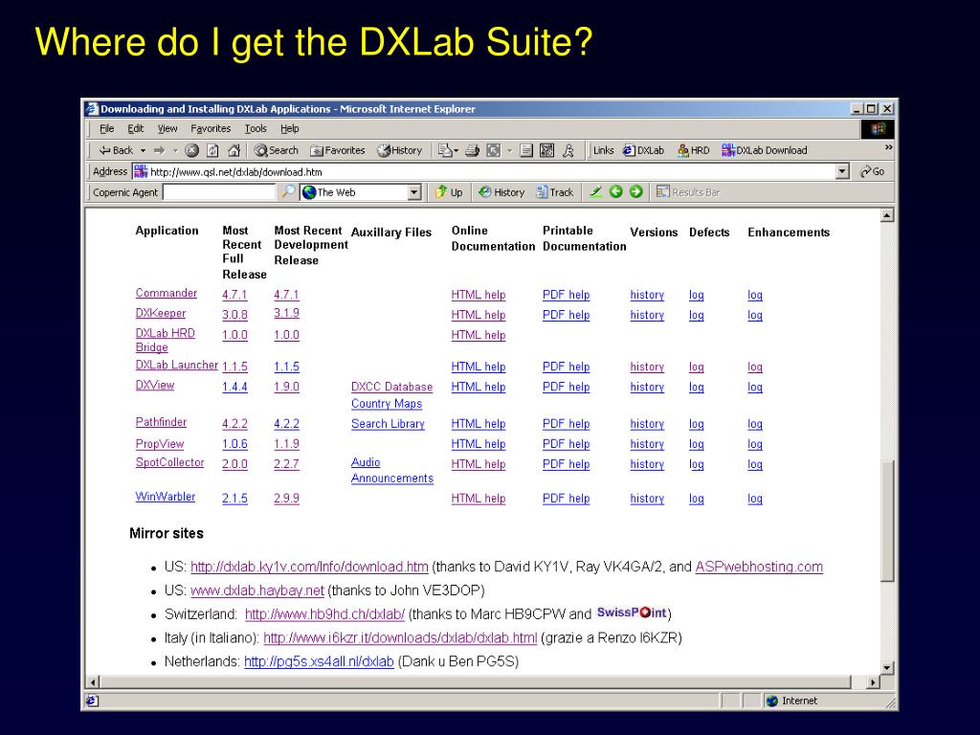Open the Favorites menu
Viewport: 980px width, 735px height.
click(211, 129)
